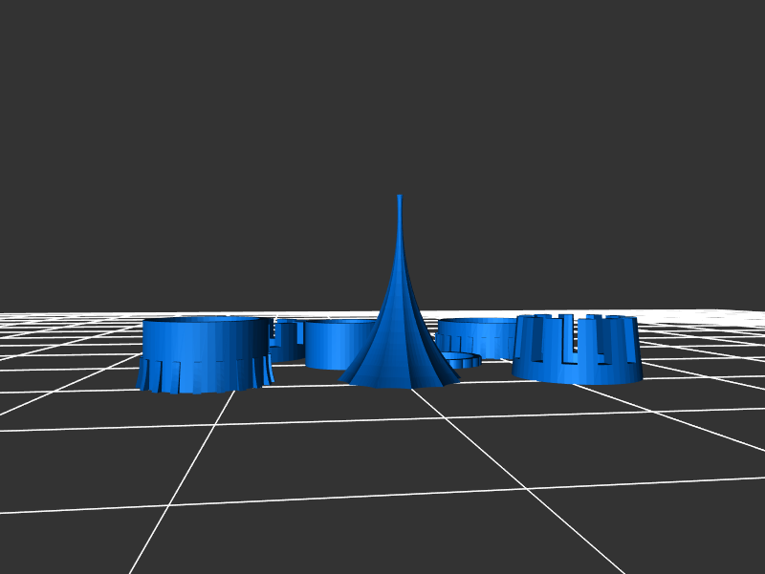Select the left cylinder's smooth upper band

coord(204,340)
